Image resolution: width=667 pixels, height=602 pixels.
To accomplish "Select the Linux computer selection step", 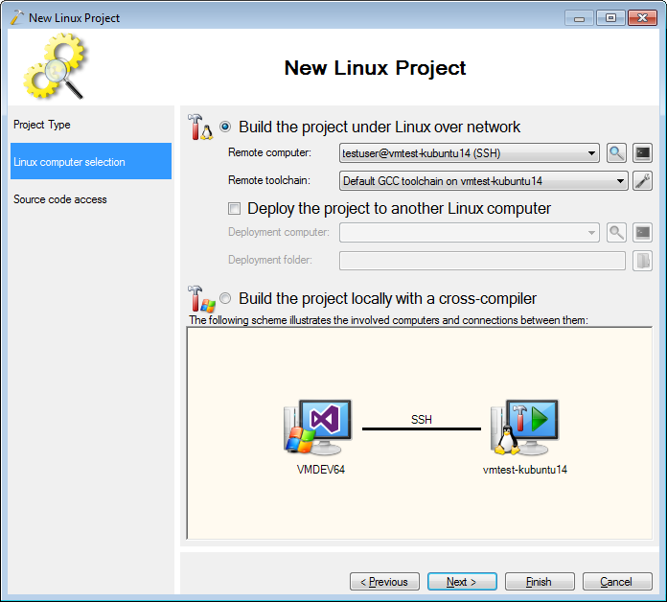I will click(91, 161).
